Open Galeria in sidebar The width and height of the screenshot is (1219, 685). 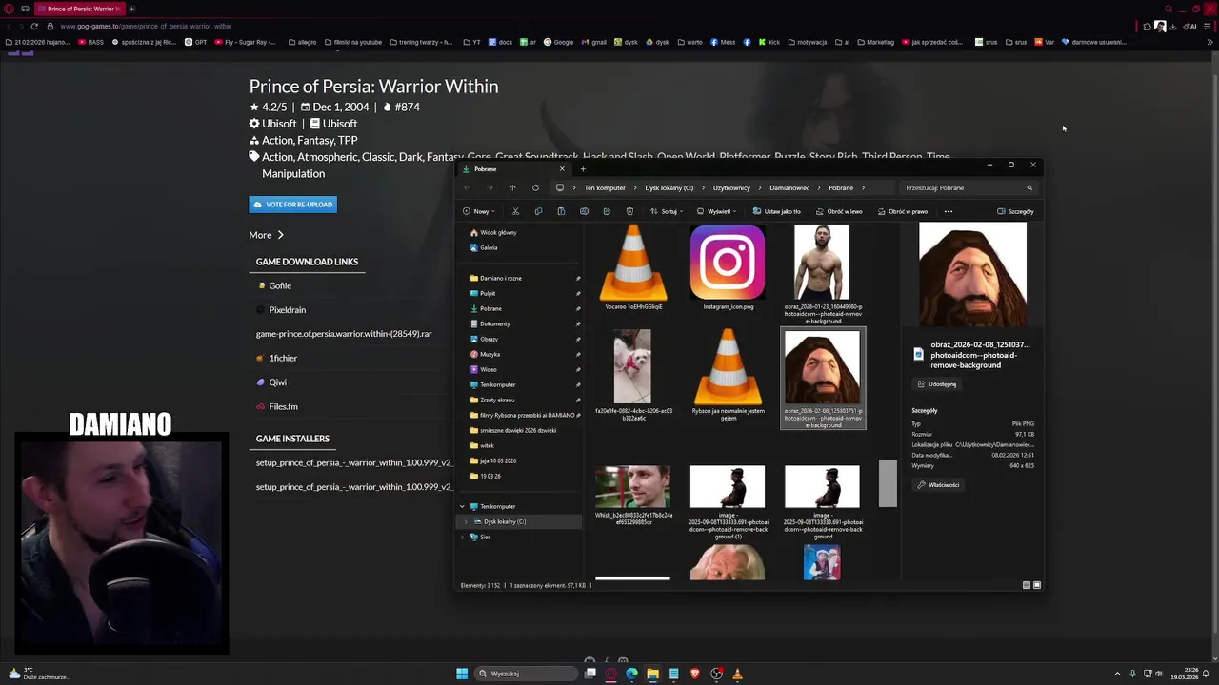[484, 247]
